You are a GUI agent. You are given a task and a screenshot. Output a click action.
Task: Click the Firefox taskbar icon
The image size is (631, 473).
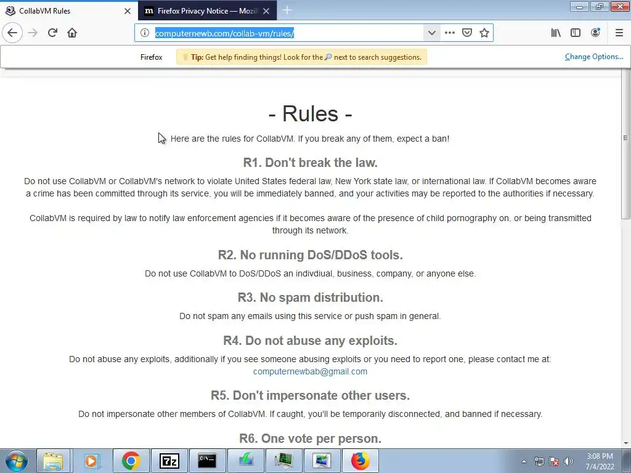tap(360, 461)
